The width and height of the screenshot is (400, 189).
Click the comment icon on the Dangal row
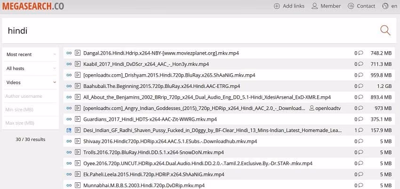coord(360,53)
